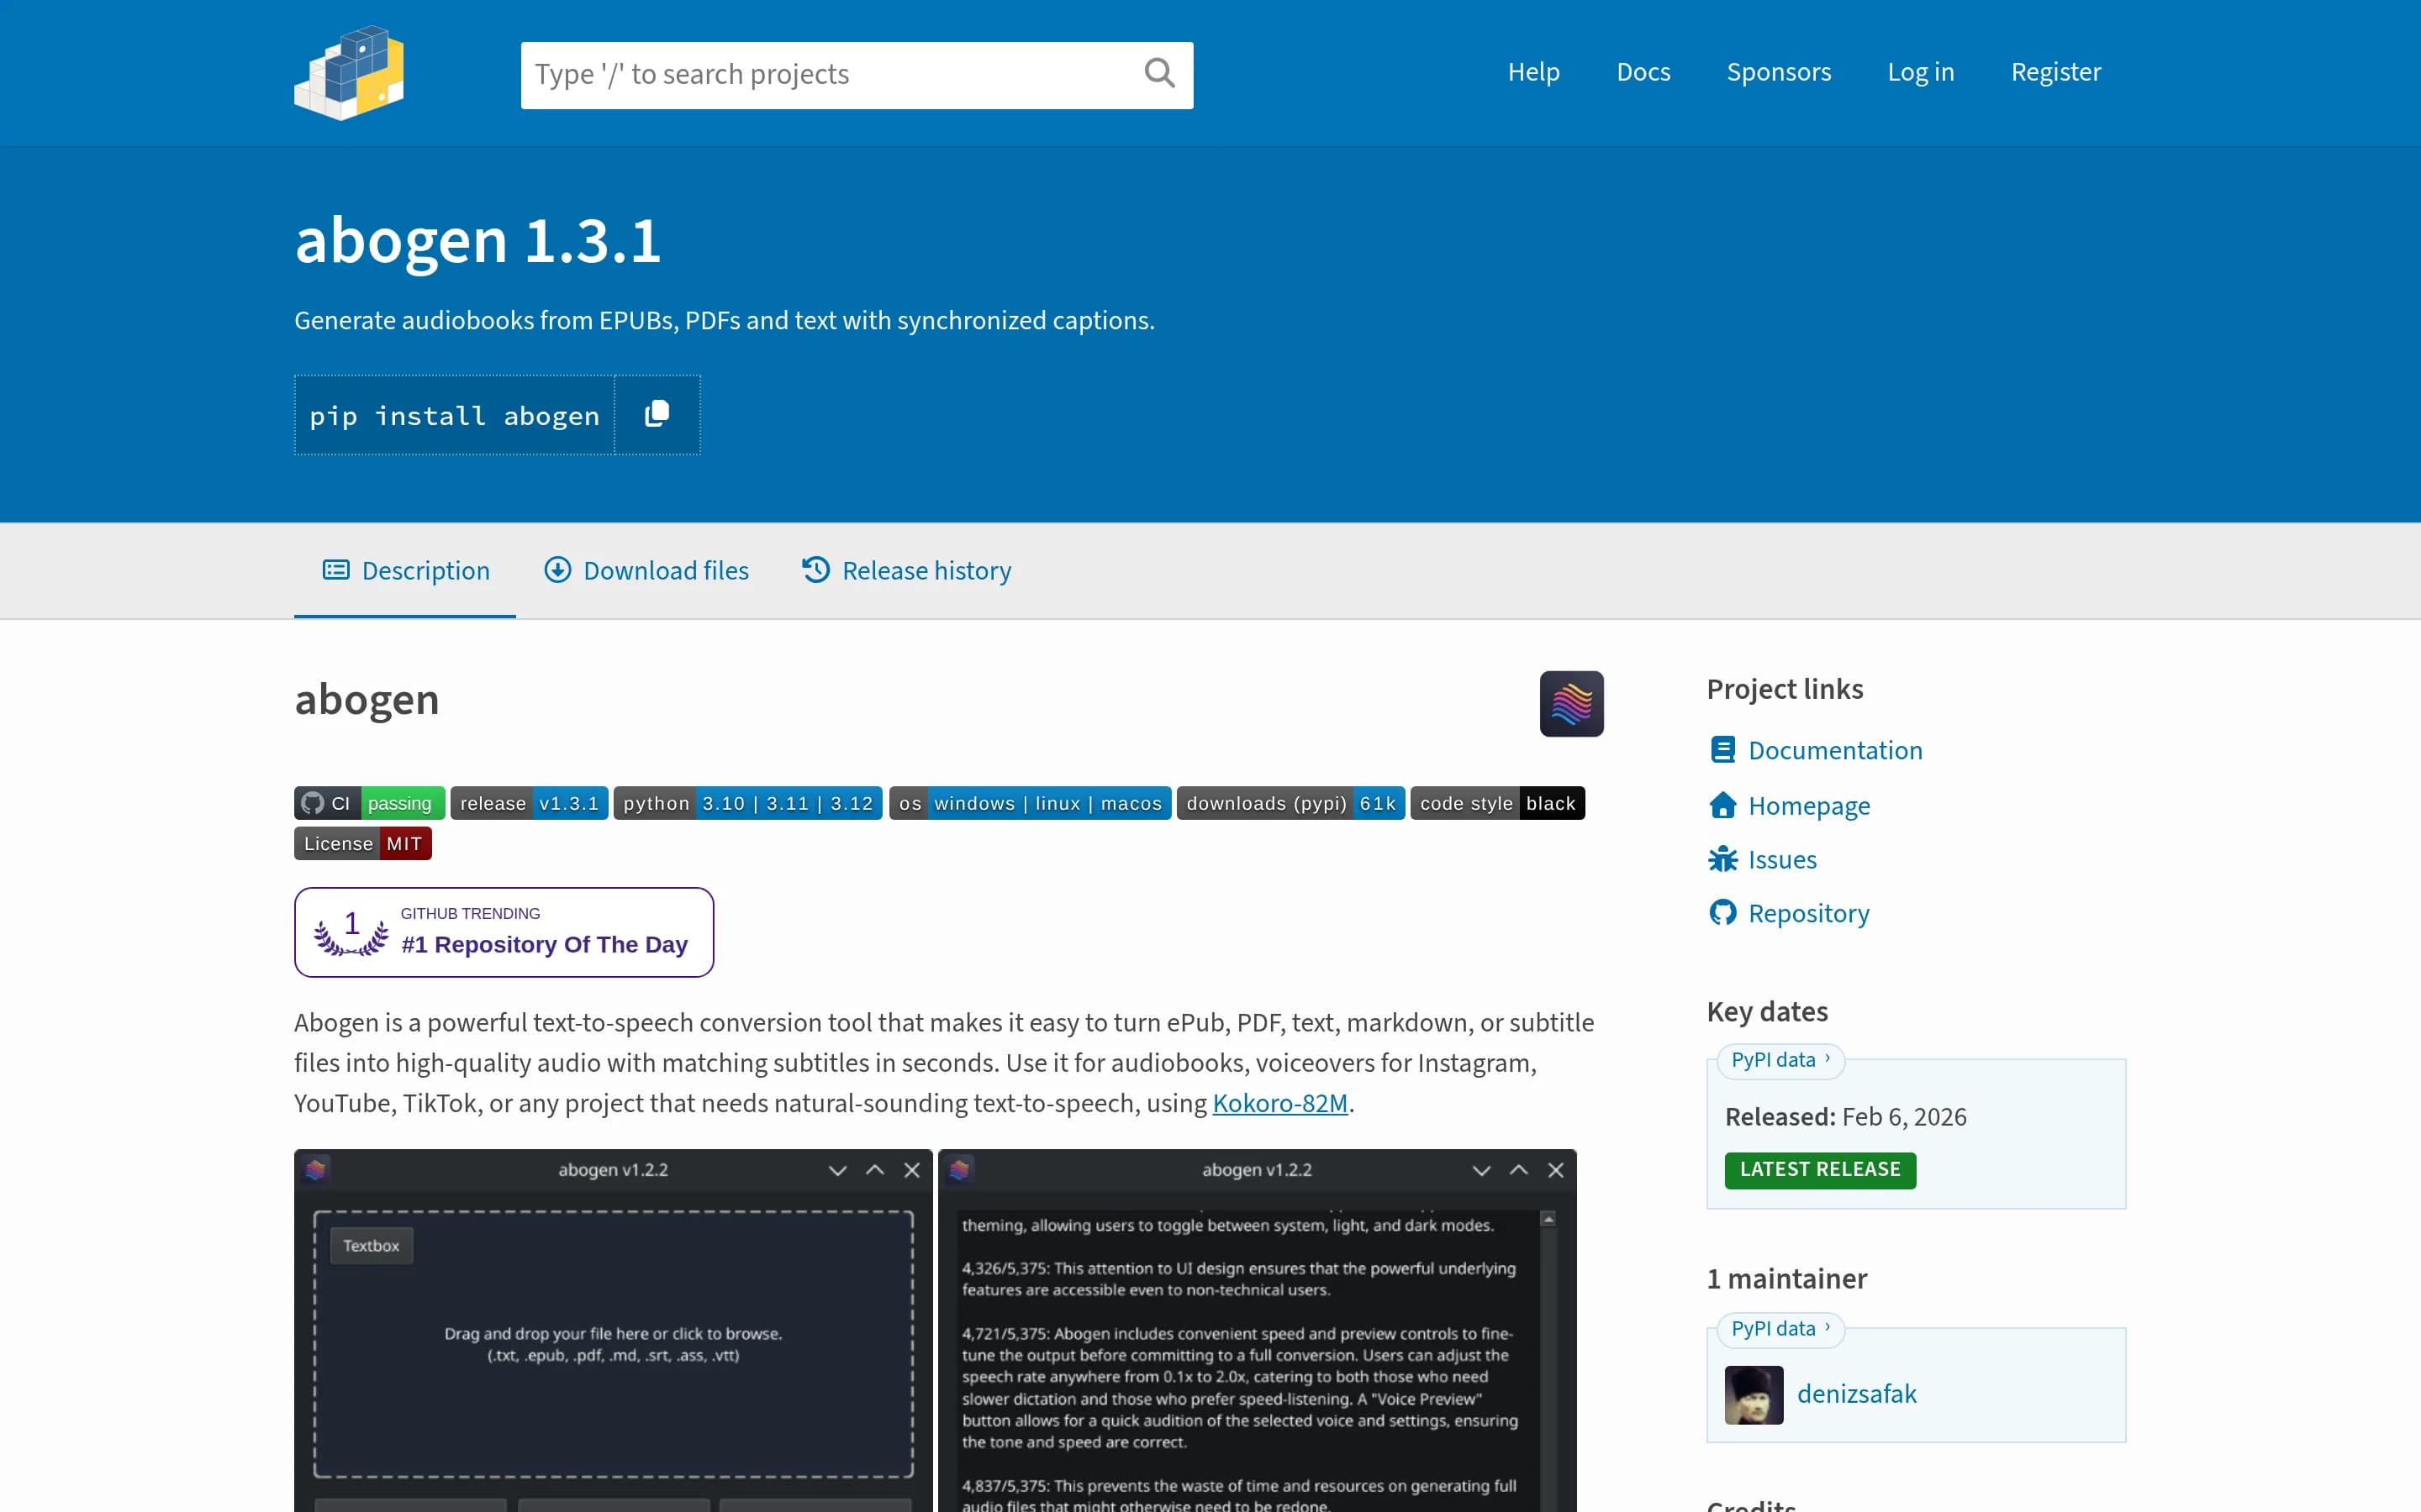Click the abogen 1.3.1 page title
The image size is (2421, 1512).
pos(477,240)
